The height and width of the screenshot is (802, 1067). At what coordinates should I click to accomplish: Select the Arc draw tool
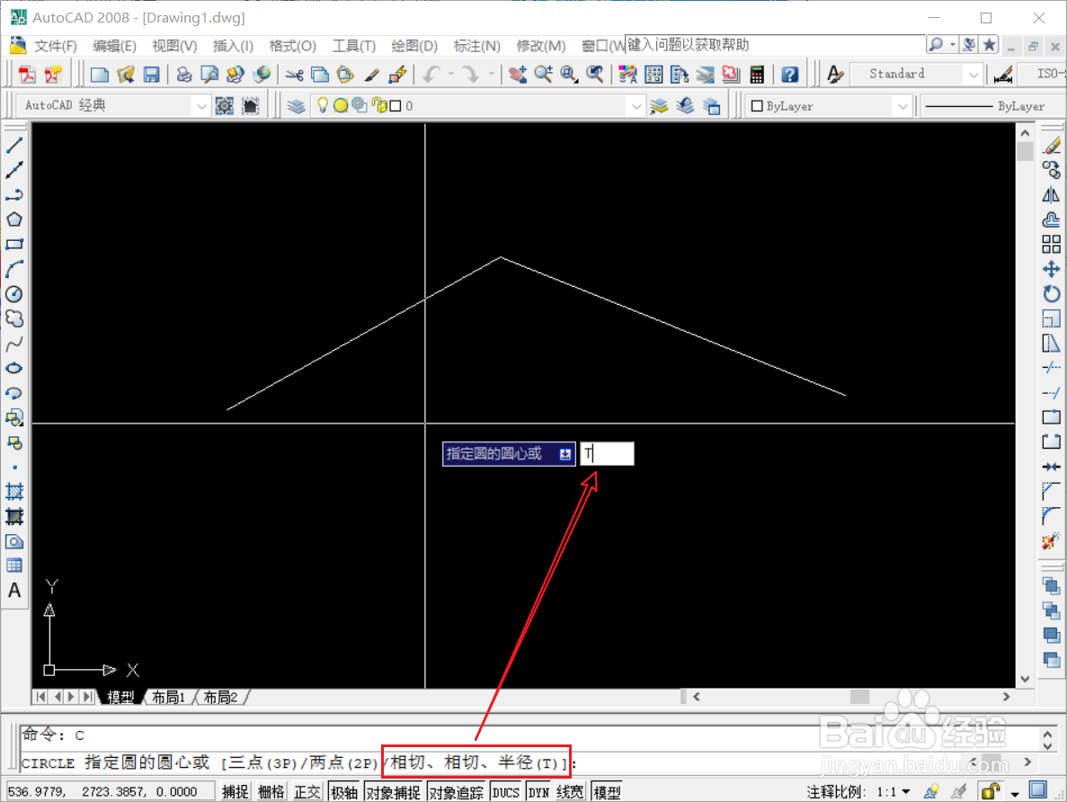(x=14, y=269)
